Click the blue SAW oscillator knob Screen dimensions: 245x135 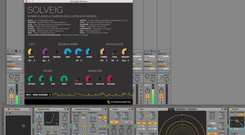67,52
